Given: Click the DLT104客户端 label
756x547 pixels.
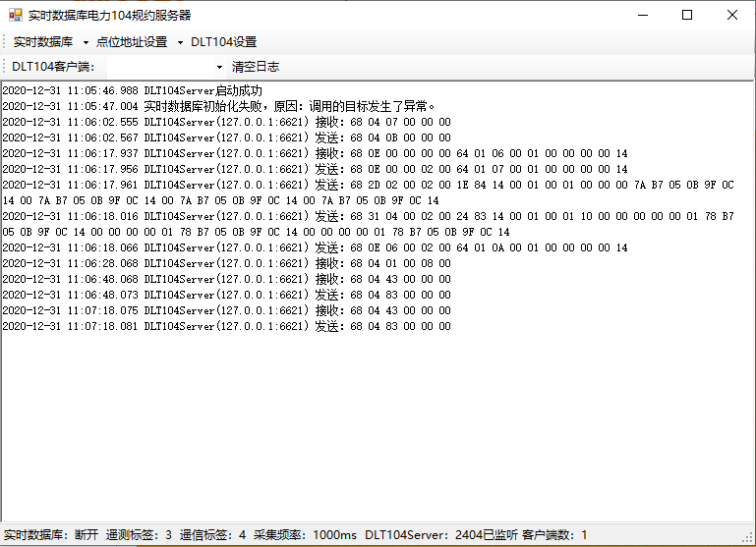Looking at the screenshot, I should tap(53, 67).
